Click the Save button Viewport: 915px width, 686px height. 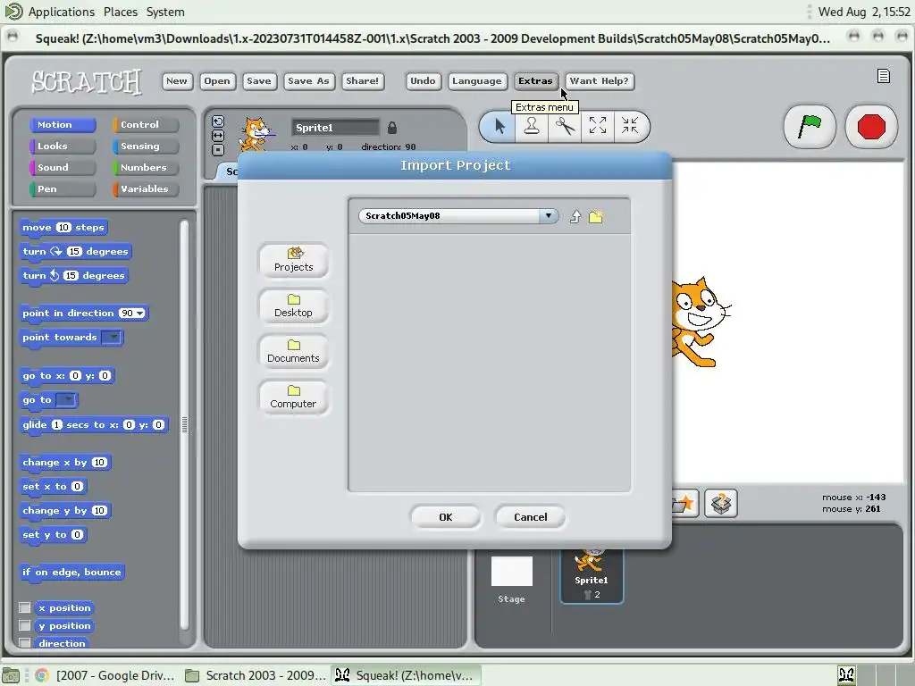click(258, 81)
